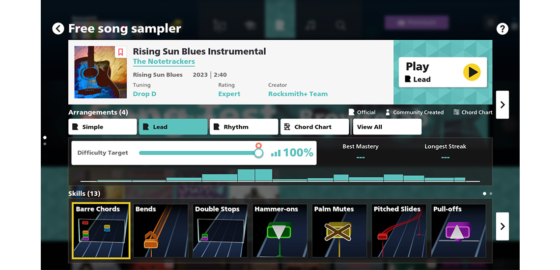Click the Skills (13) heading

[x=84, y=193]
